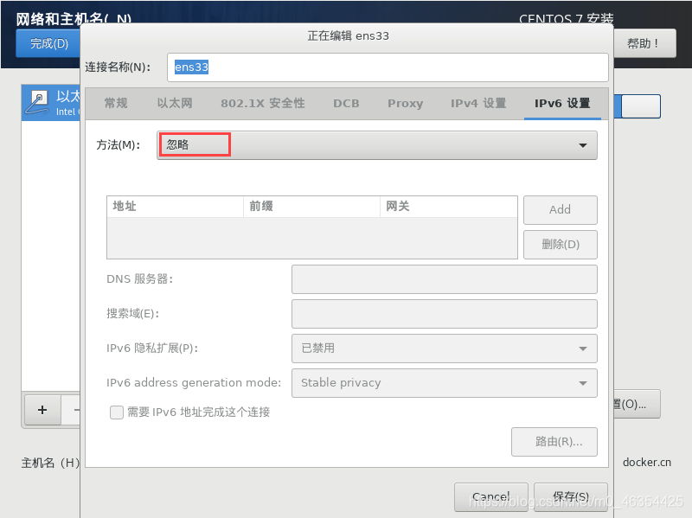Click the search domains input field
Viewport: 692px width, 518px height.
(x=444, y=314)
